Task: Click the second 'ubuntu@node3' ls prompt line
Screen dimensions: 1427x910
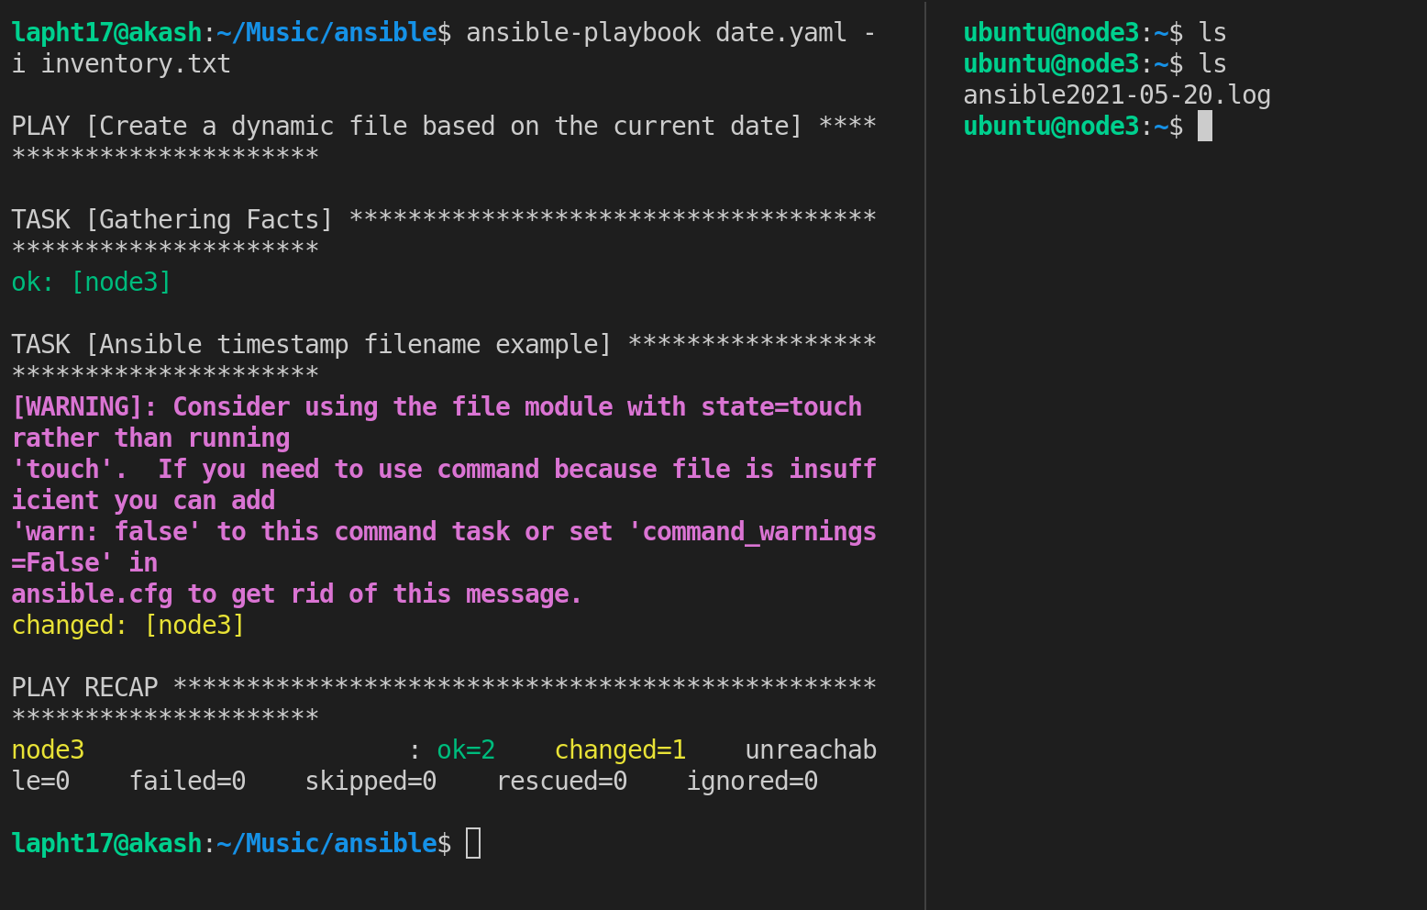Action: pos(1095,64)
